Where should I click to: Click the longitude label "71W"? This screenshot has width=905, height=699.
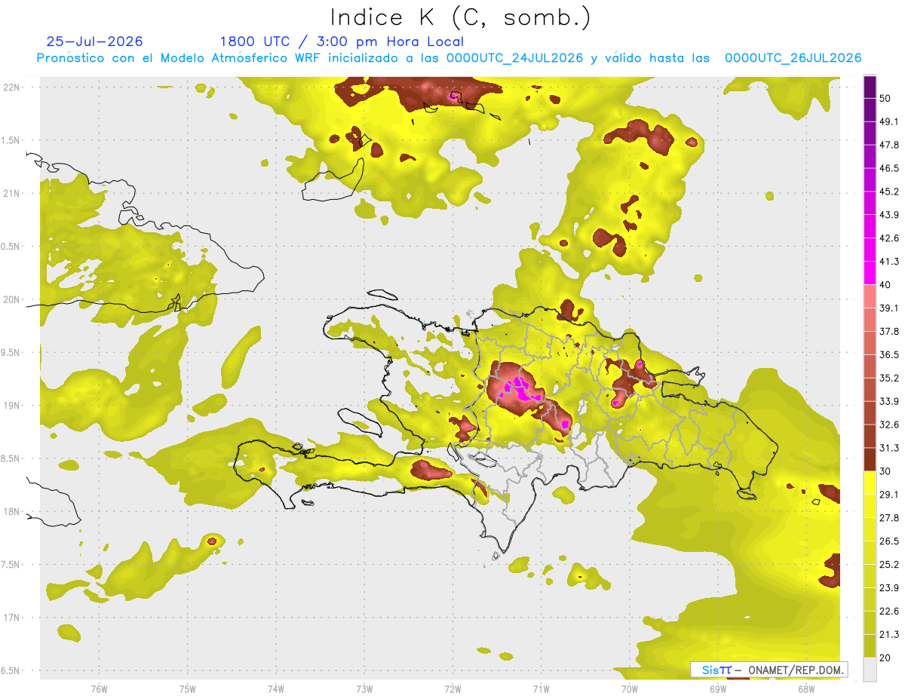click(541, 690)
